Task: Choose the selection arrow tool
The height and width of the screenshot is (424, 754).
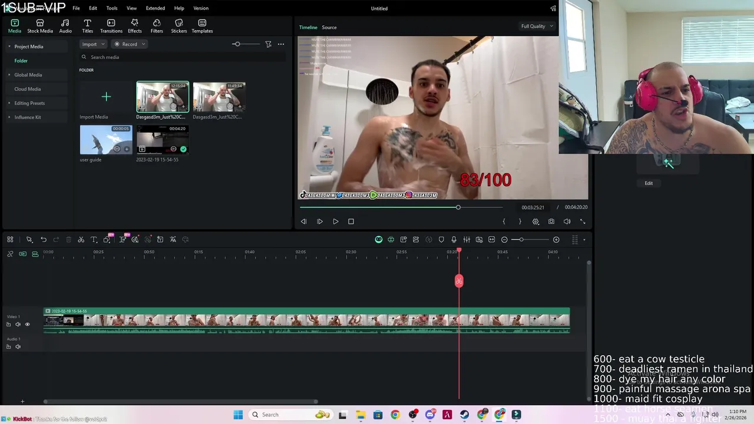Action: point(29,240)
